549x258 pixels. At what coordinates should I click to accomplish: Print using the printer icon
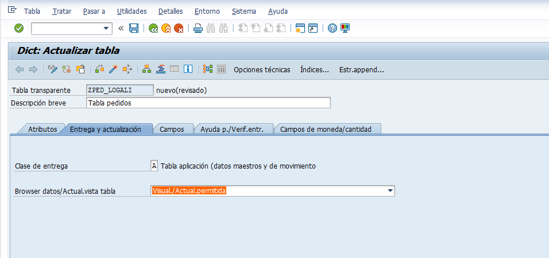point(198,28)
